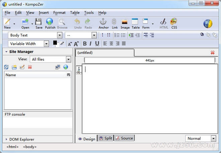Delete the selected item in Site Manager
Screen dimensions: 221x153
(30, 67)
